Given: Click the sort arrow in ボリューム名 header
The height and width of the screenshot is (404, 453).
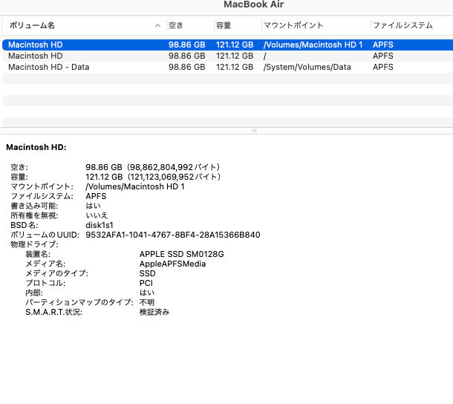Looking at the screenshot, I should 157,25.
